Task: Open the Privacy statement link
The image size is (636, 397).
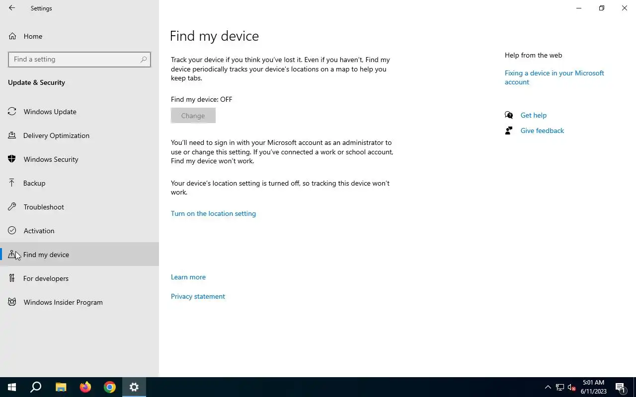Action: pyautogui.click(x=198, y=296)
